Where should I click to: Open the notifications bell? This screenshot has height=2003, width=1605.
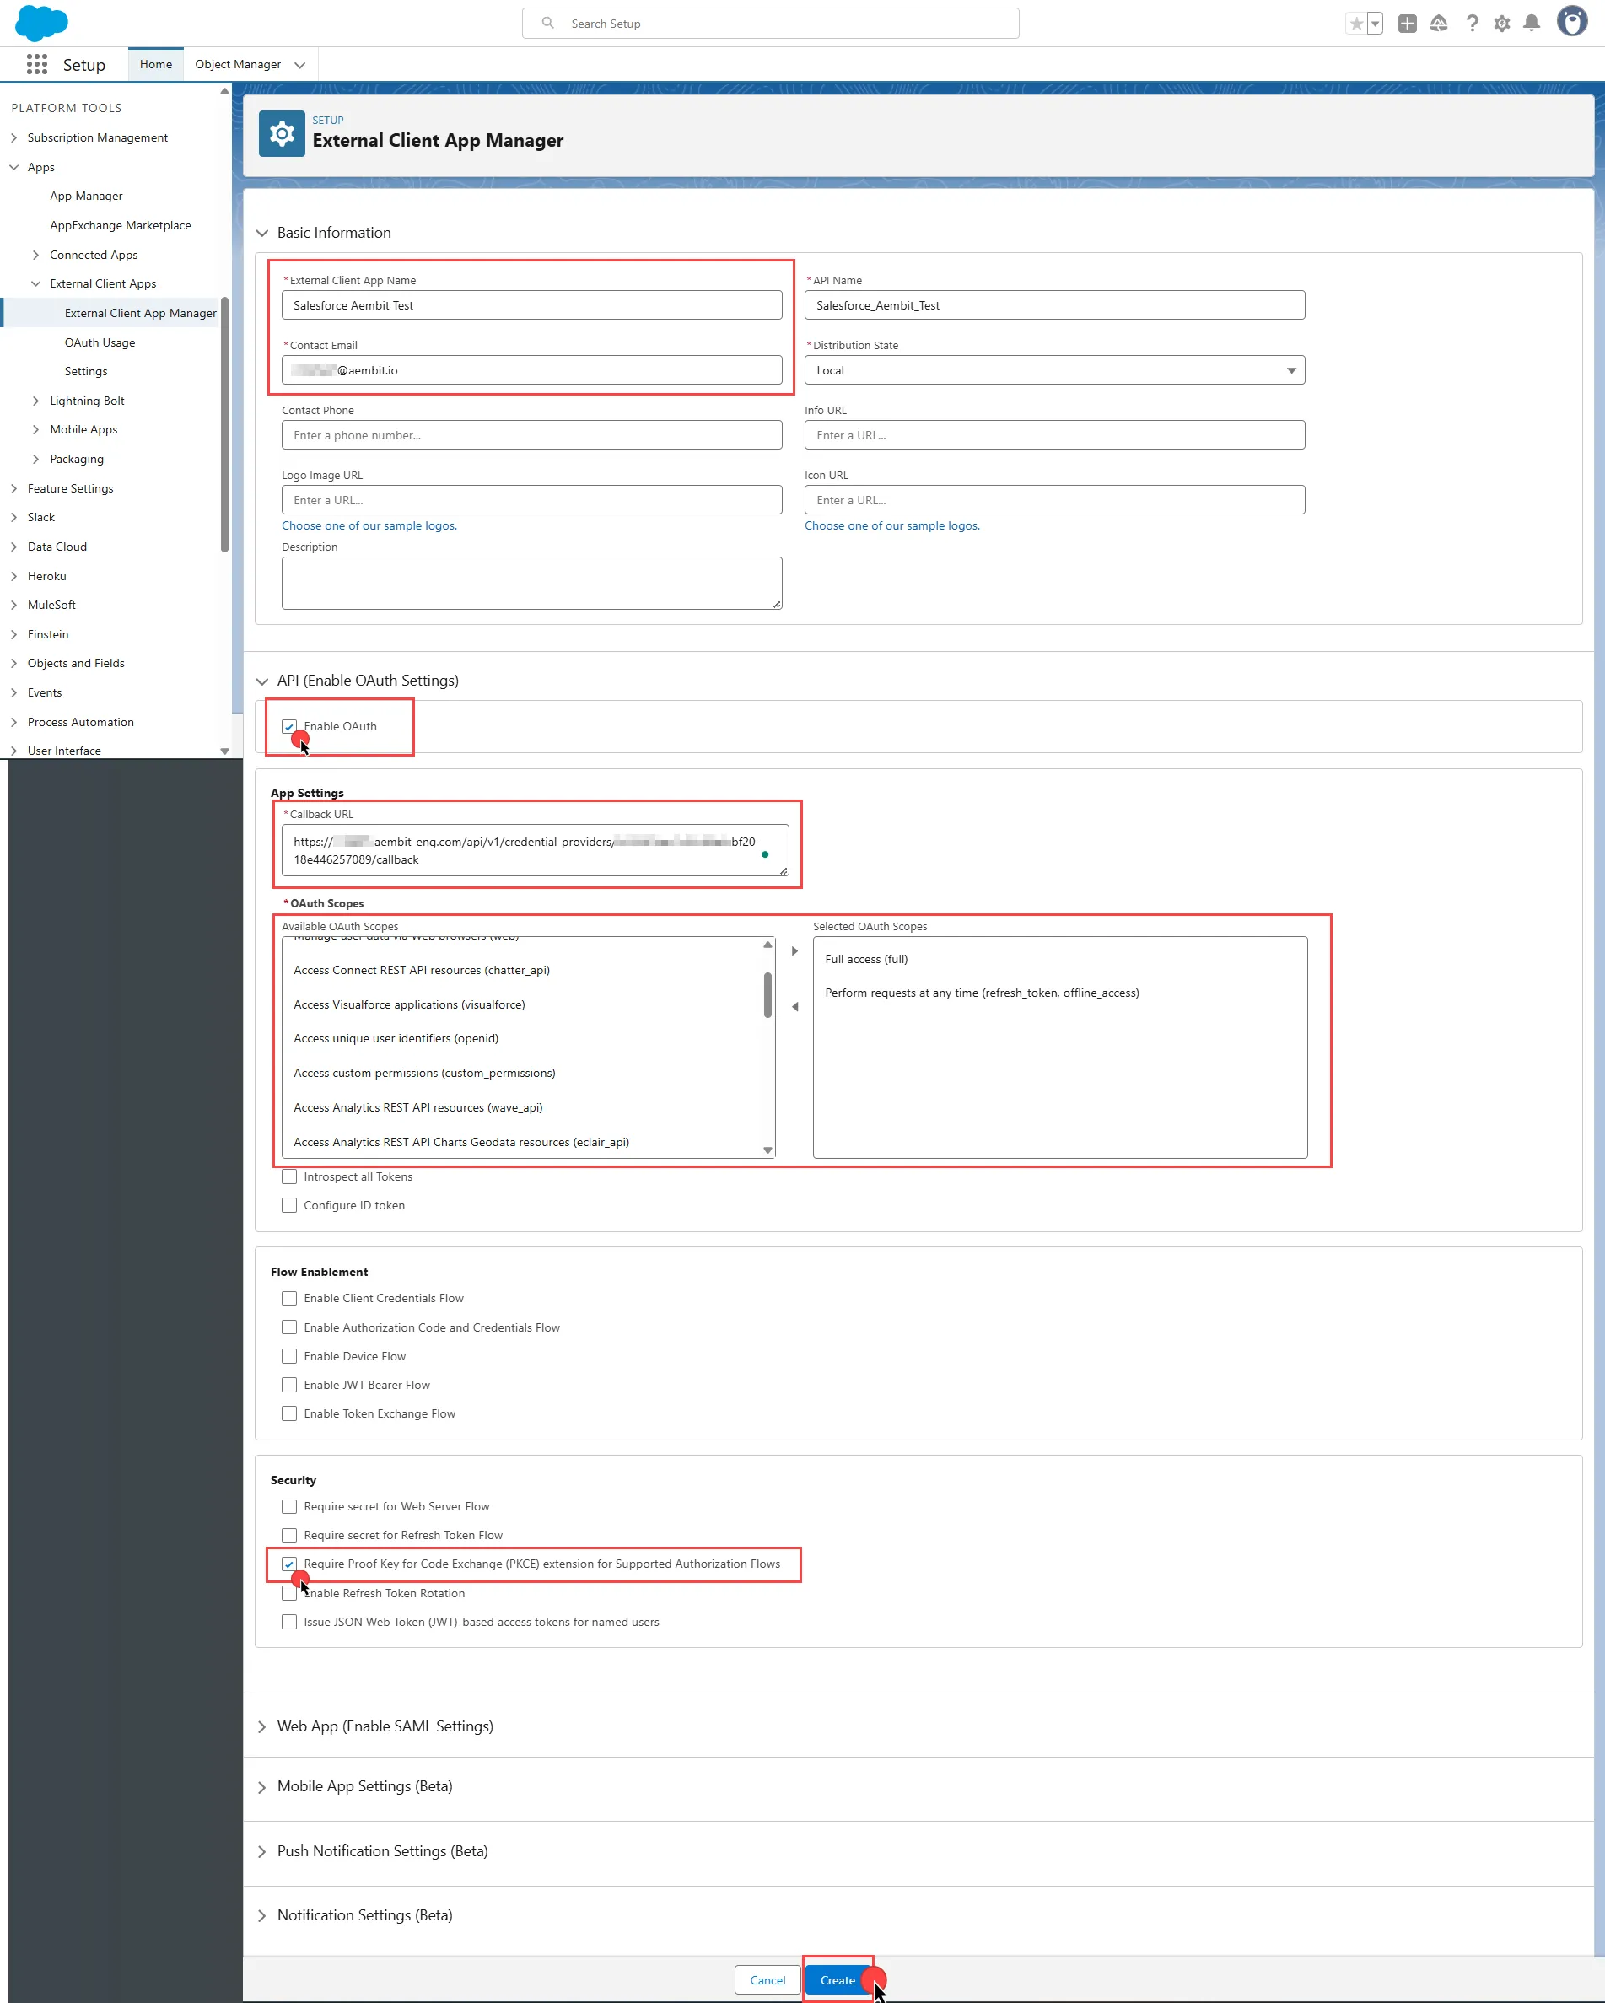[1532, 24]
